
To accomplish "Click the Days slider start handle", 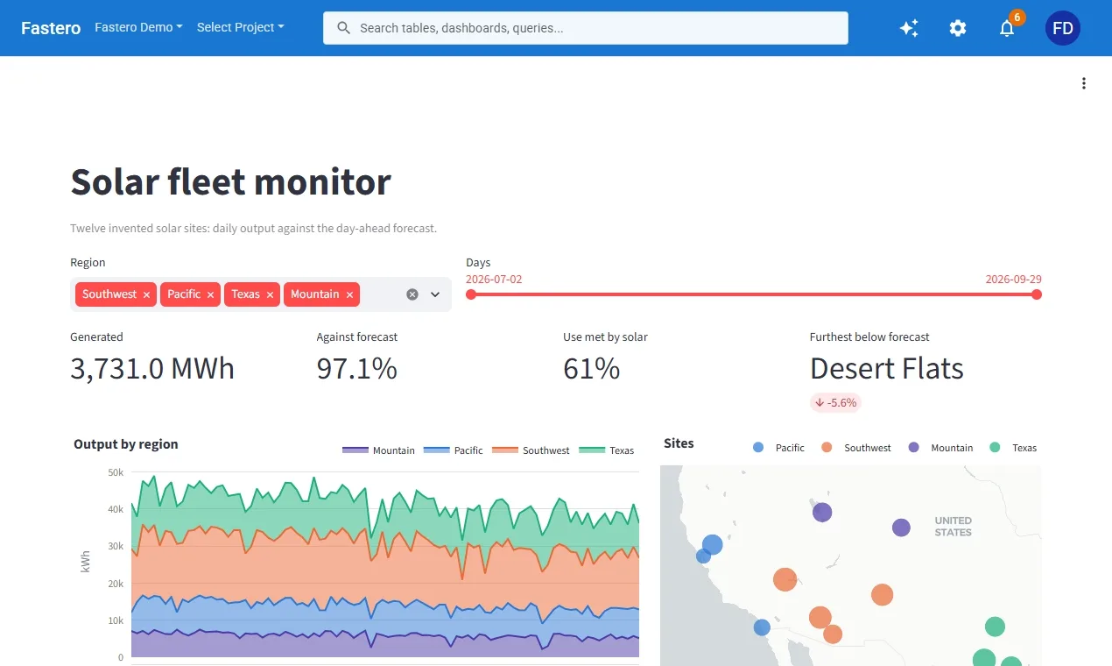I will [471, 294].
